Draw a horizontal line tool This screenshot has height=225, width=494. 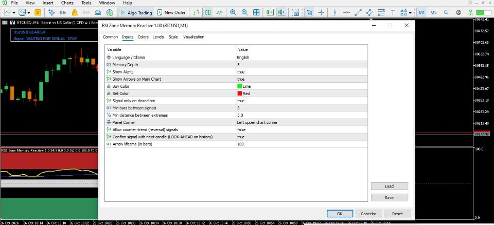[x=346, y=13]
